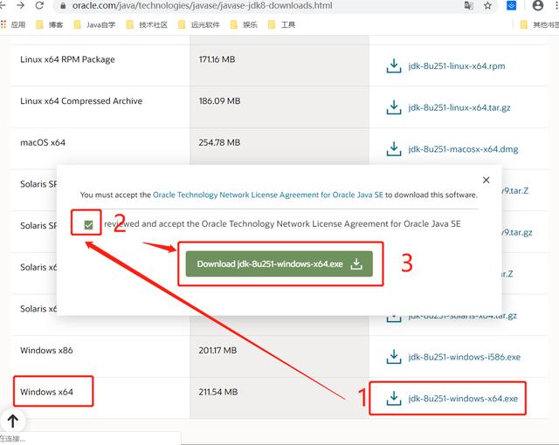Click jdk-8u251-windows-i586.exe link

[464, 357]
